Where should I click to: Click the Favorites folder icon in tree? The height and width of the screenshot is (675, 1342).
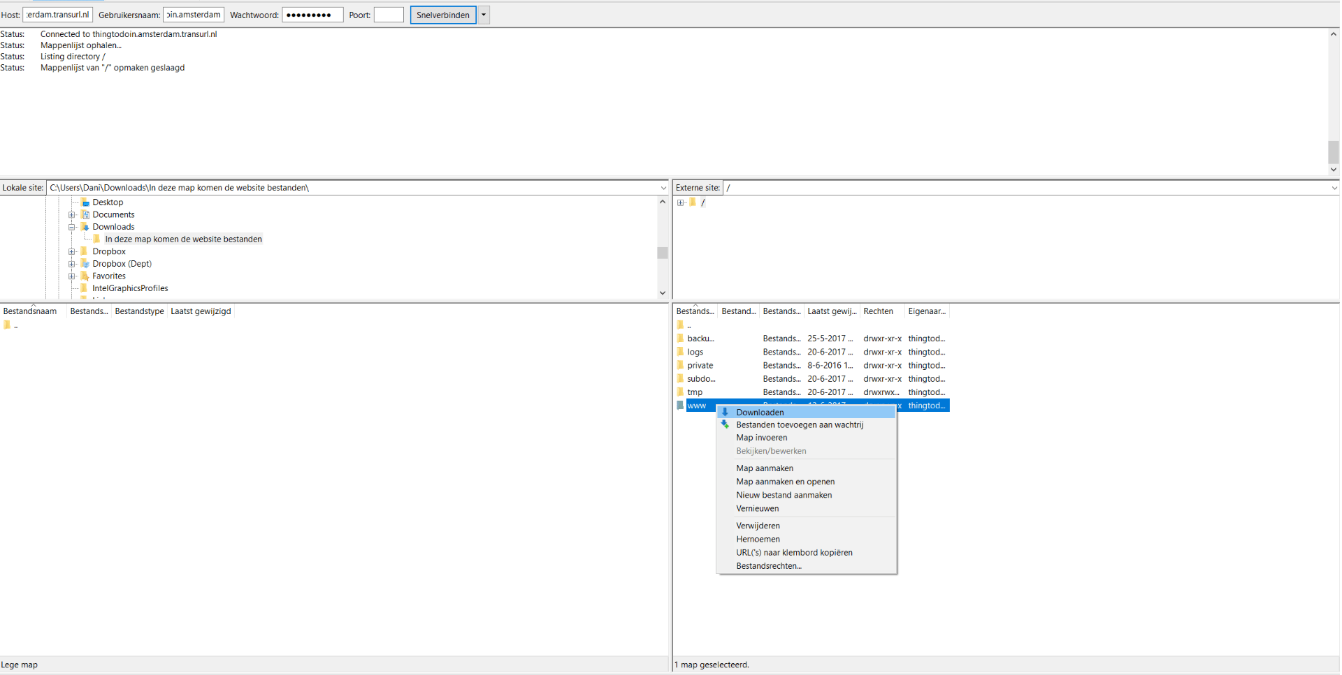[x=85, y=276]
